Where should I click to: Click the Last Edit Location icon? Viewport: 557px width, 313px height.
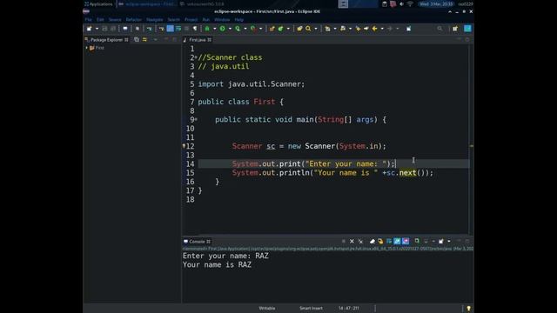click(358, 29)
